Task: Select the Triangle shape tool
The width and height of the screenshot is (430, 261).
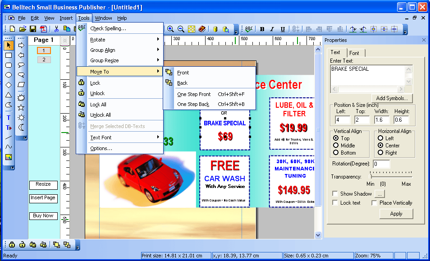Action: pyautogui.click(x=9, y=95)
